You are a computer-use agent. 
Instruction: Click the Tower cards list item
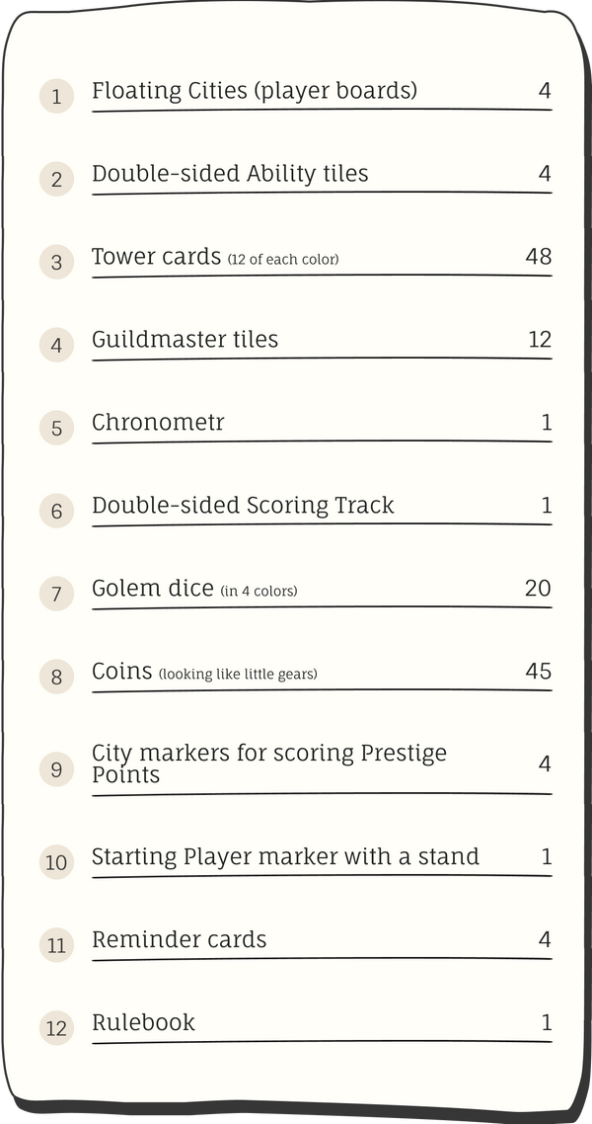[x=215, y=257]
